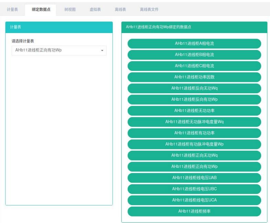
Task: Pick AHb11进线柜有功脉冲电度量Wp data point
Action: [194, 144]
